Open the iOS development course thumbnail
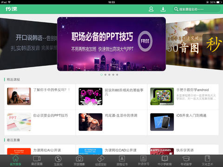 (162, 122)
